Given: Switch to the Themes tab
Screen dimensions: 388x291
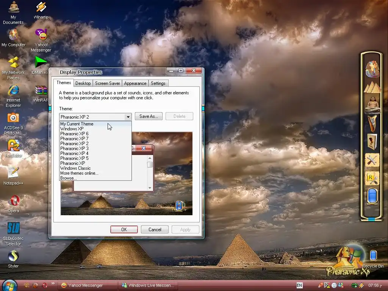Looking at the screenshot, I should [64, 83].
